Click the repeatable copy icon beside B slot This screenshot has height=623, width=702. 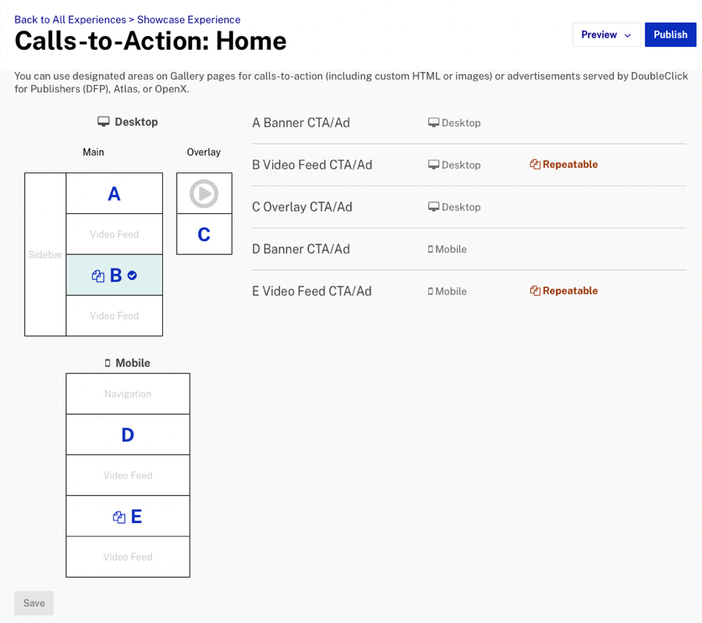98,276
